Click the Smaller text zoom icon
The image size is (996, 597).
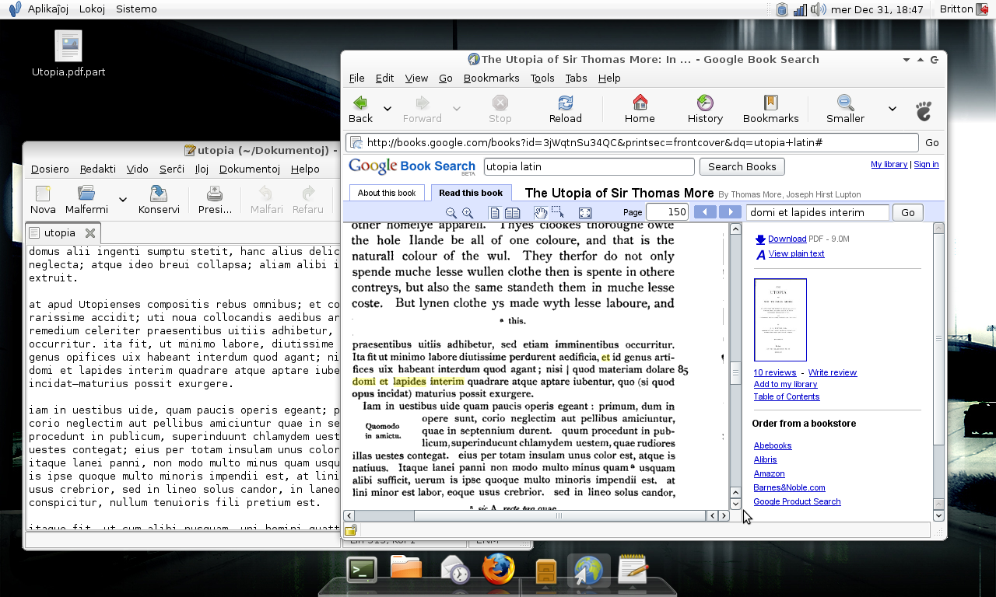click(x=845, y=103)
